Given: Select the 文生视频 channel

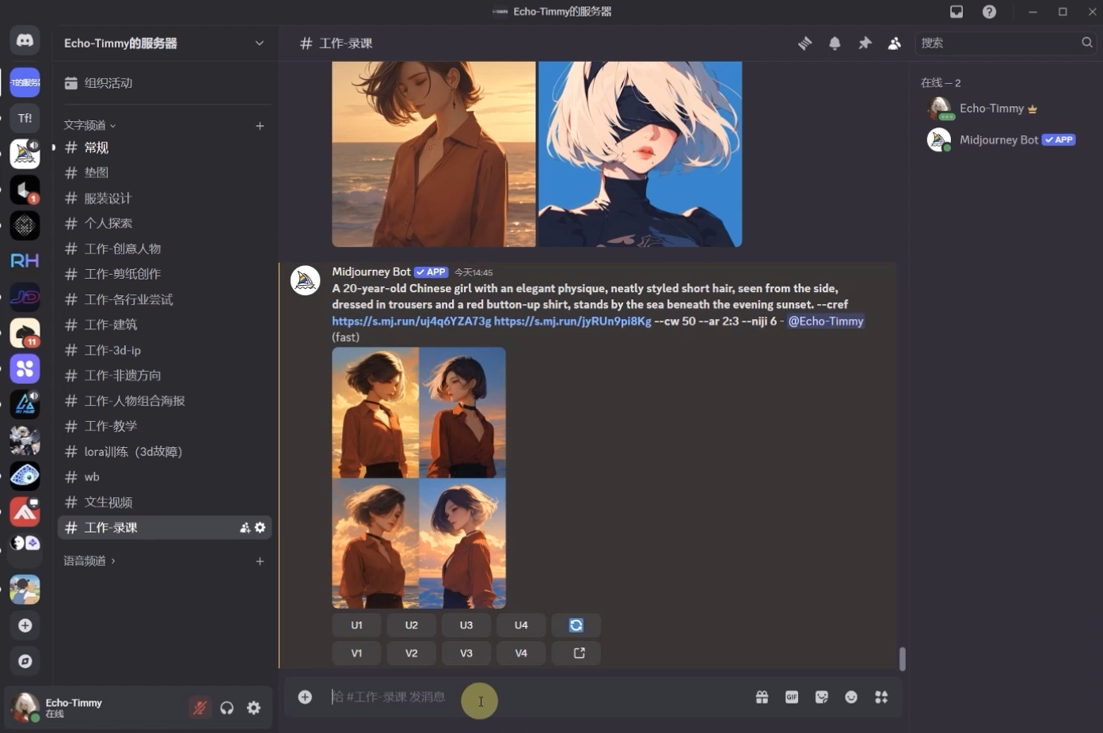Looking at the screenshot, I should [x=165, y=502].
